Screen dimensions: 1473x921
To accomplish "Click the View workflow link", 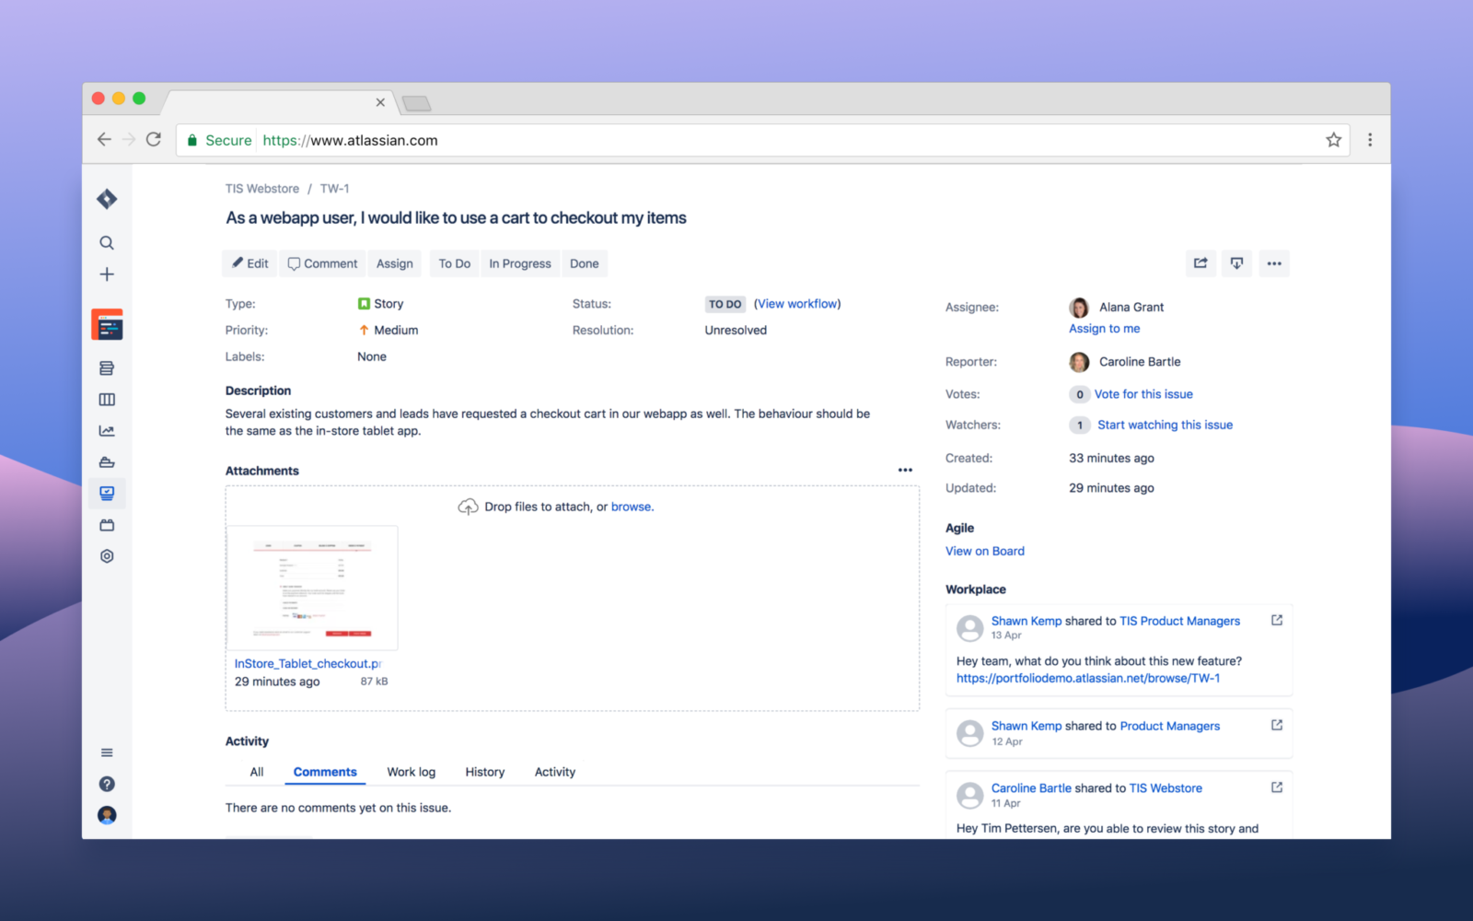I will 796,303.
